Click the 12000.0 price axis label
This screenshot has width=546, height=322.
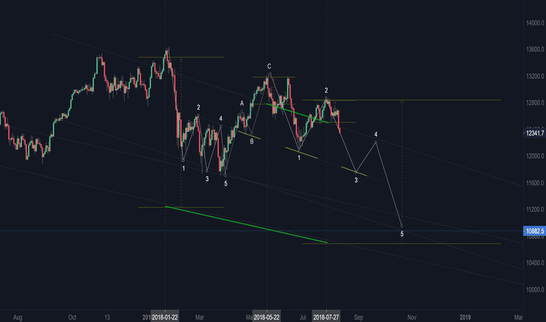point(535,156)
